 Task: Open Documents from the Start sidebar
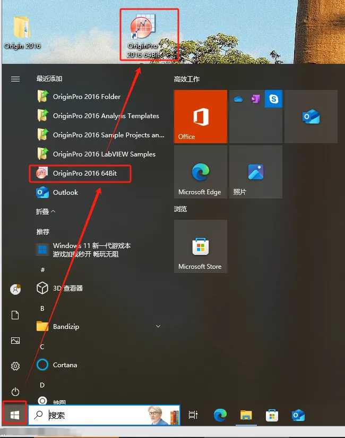click(15, 315)
